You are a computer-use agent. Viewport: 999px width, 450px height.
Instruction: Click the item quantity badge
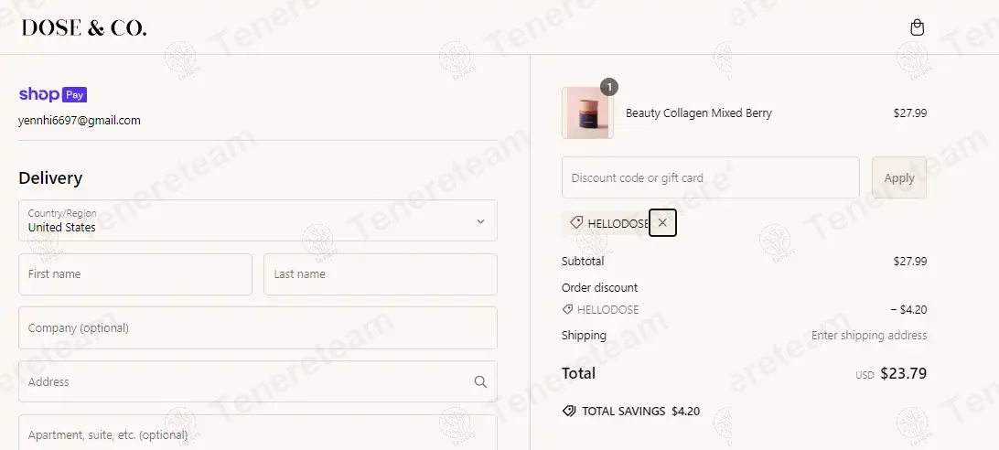609,87
